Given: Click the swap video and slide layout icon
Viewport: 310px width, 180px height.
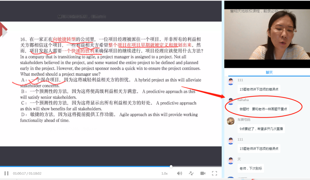Looking at the screenshot, I should pos(191,173).
